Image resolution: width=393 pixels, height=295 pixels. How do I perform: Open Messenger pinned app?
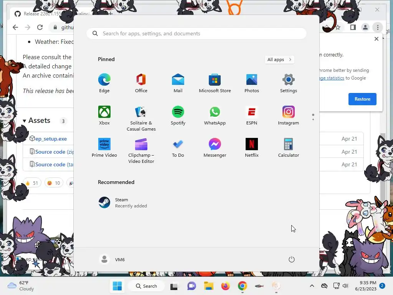[x=215, y=148]
